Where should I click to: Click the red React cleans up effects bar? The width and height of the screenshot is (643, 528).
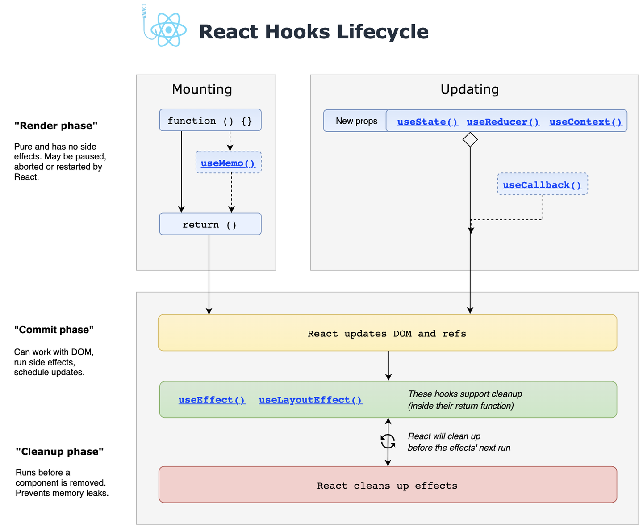pos(387,485)
